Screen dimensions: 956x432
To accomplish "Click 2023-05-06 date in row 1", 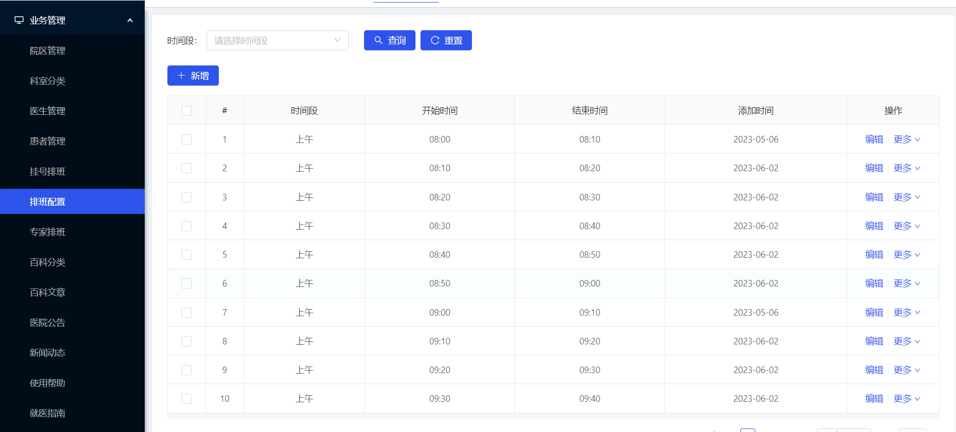I will (x=756, y=139).
